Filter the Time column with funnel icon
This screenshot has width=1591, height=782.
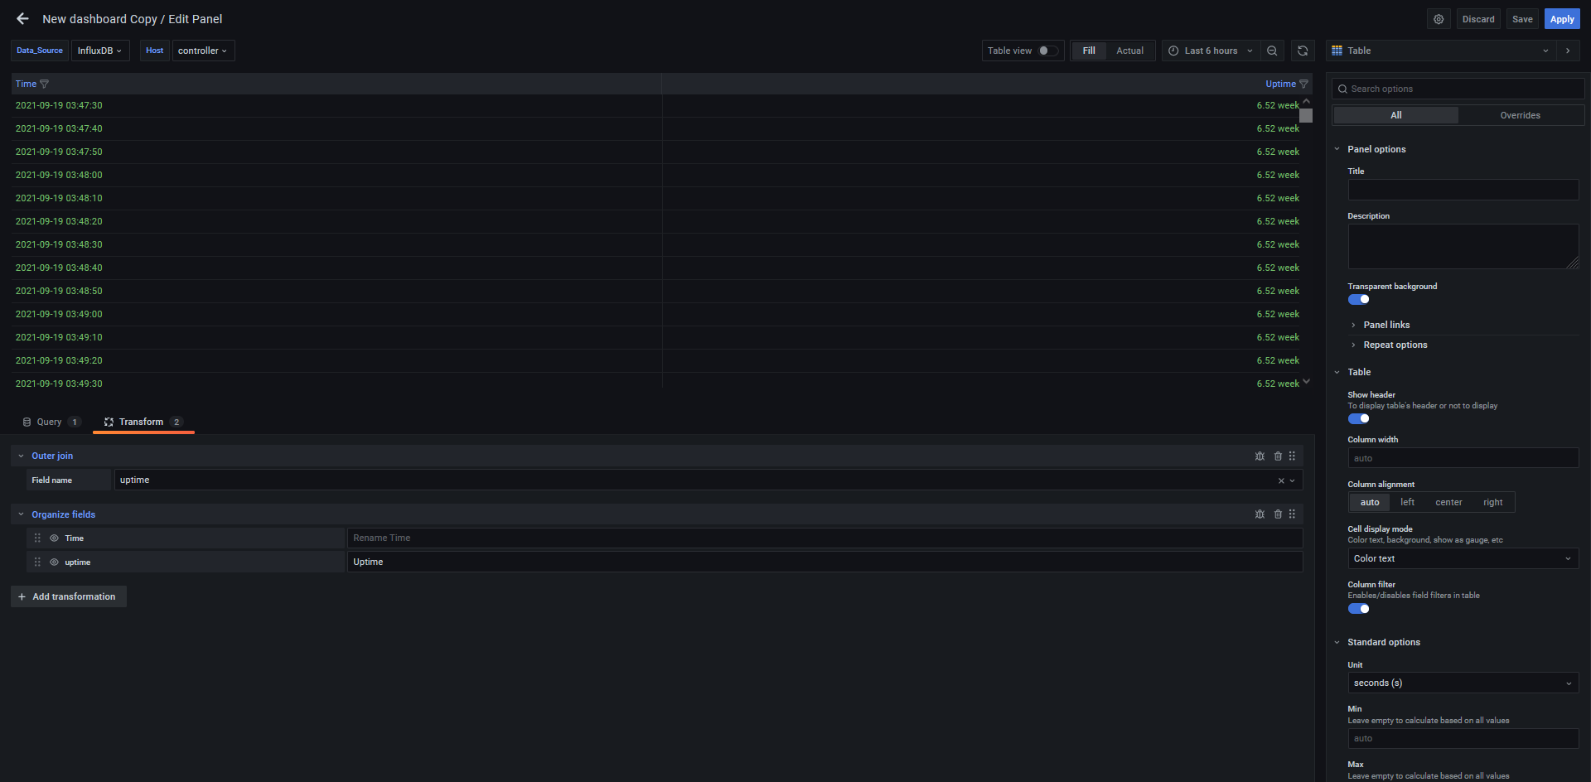pyautogui.click(x=45, y=84)
